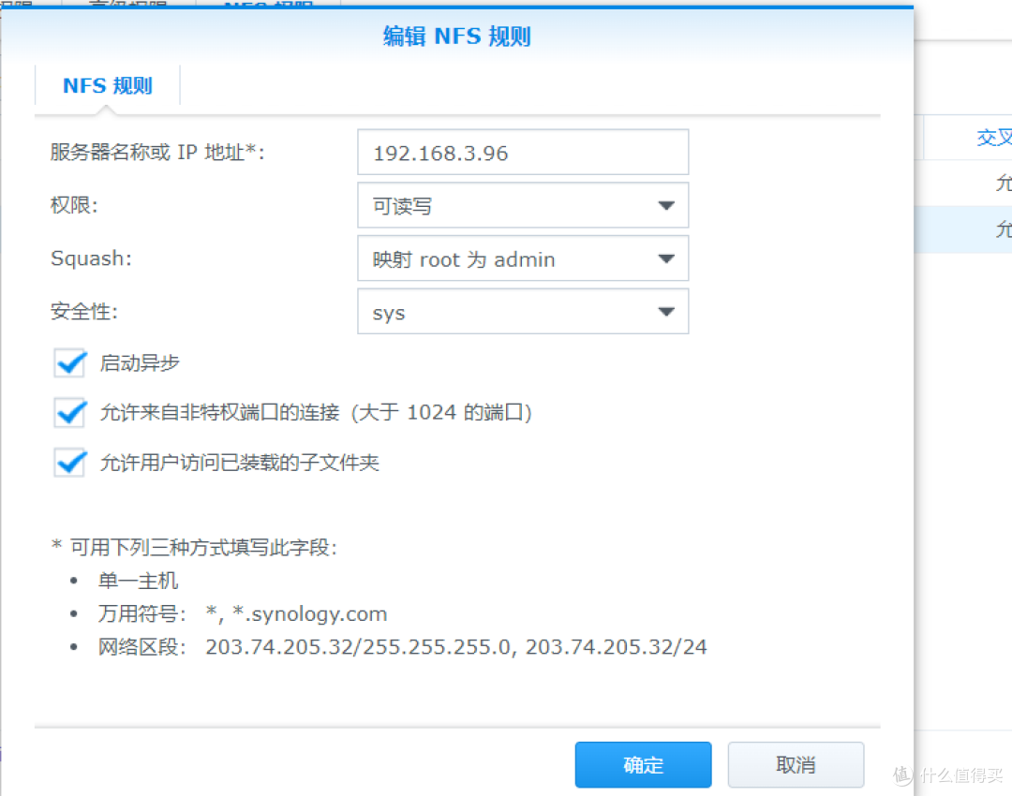This screenshot has width=1012, height=796.
Task: Click the 单一主机 hint line
Action: pos(138,581)
